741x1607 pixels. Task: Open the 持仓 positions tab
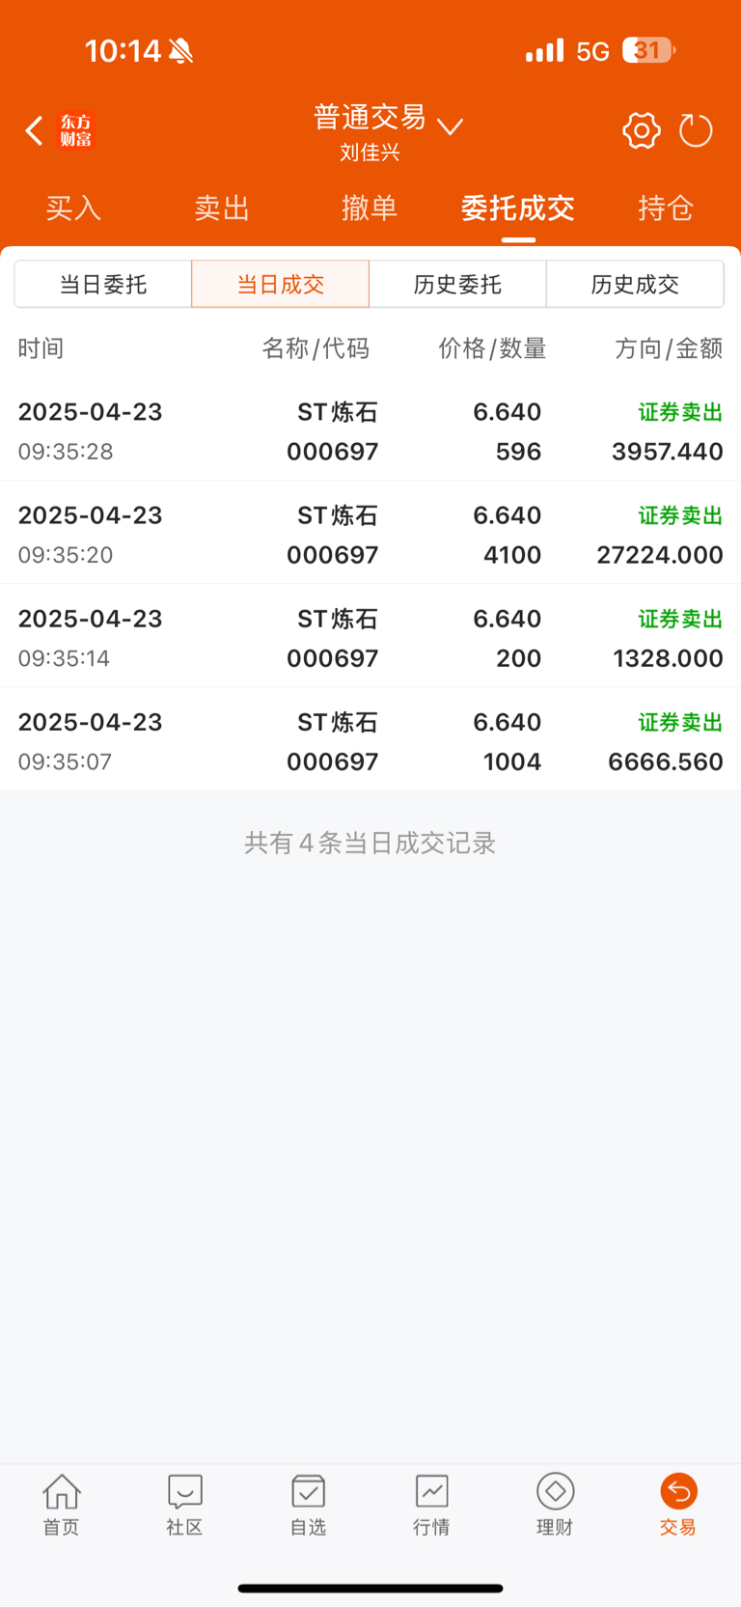(666, 208)
